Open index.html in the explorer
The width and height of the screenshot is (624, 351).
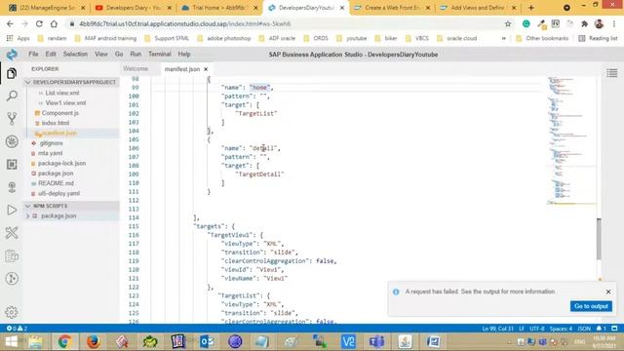tap(56, 123)
